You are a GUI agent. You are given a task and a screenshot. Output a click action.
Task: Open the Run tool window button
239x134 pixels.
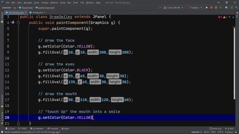tap(229, 128)
